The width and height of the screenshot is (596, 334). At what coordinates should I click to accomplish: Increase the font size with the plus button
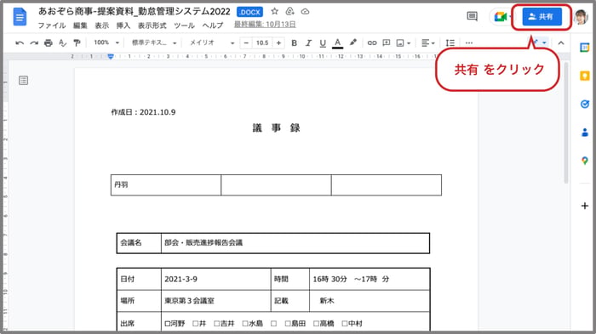point(278,42)
